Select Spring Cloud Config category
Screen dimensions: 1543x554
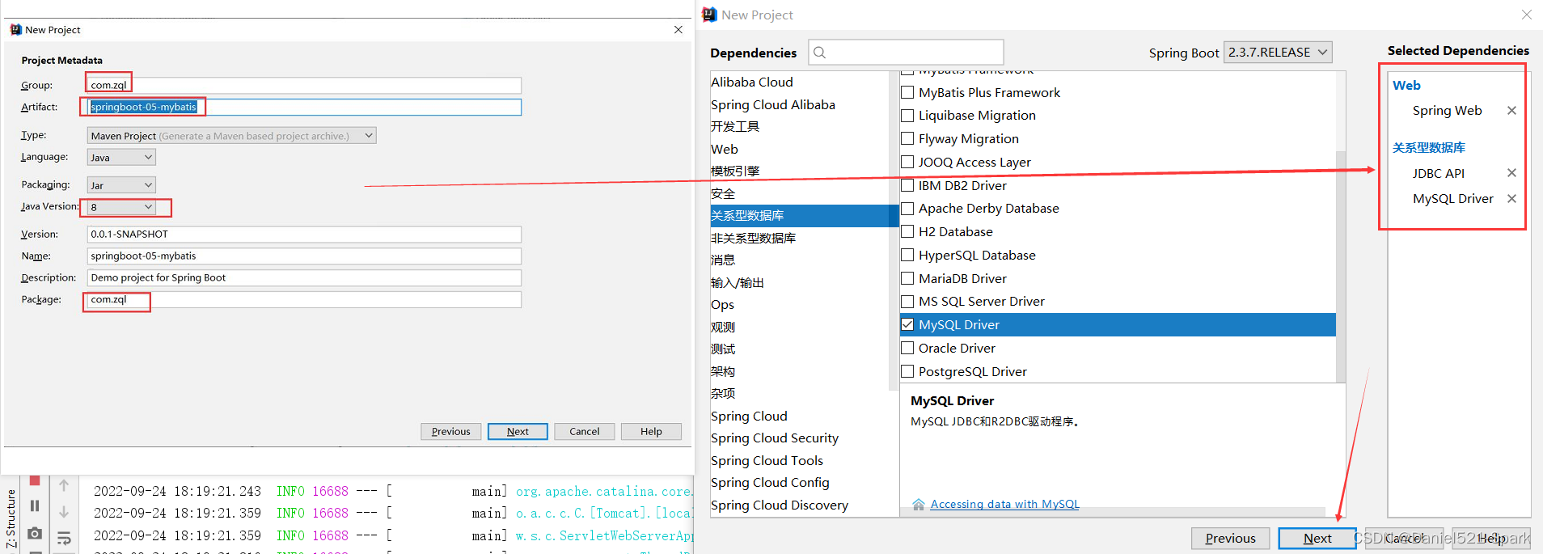(769, 482)
